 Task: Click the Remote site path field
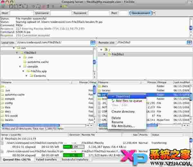click(x=151, y=42)
